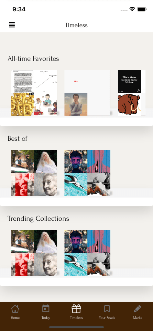Viewport: 153px width, 331px height.
Task: Open Trending collection with flying bird illustration
Action: (87, 253)
